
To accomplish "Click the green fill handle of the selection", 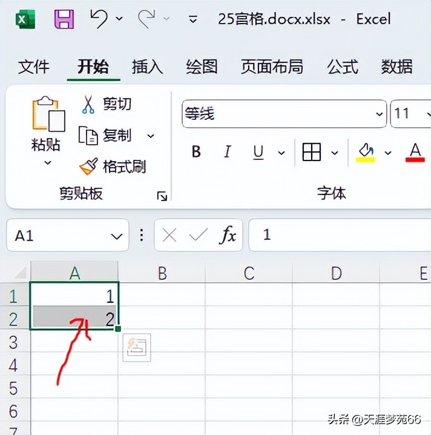I will click(118, 329).
